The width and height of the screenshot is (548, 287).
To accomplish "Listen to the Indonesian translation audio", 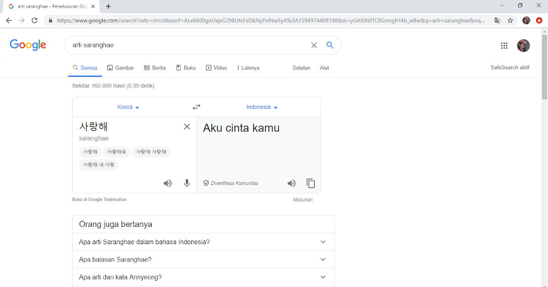I will click(291, 183).
